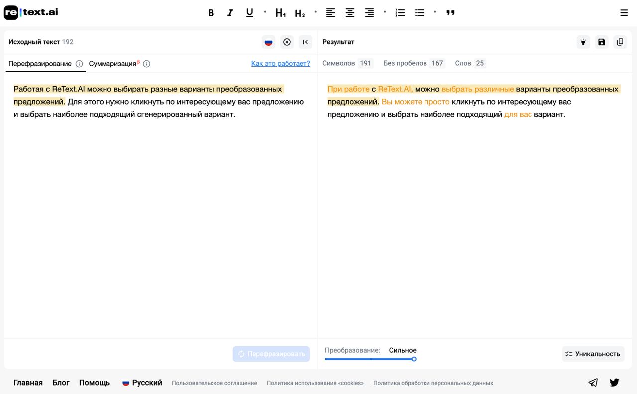
Task: Insert a numbered list
Action: tap(400, 13)
